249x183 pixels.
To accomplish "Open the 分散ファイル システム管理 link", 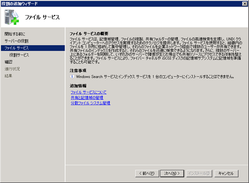I will [x=90, y=103].
